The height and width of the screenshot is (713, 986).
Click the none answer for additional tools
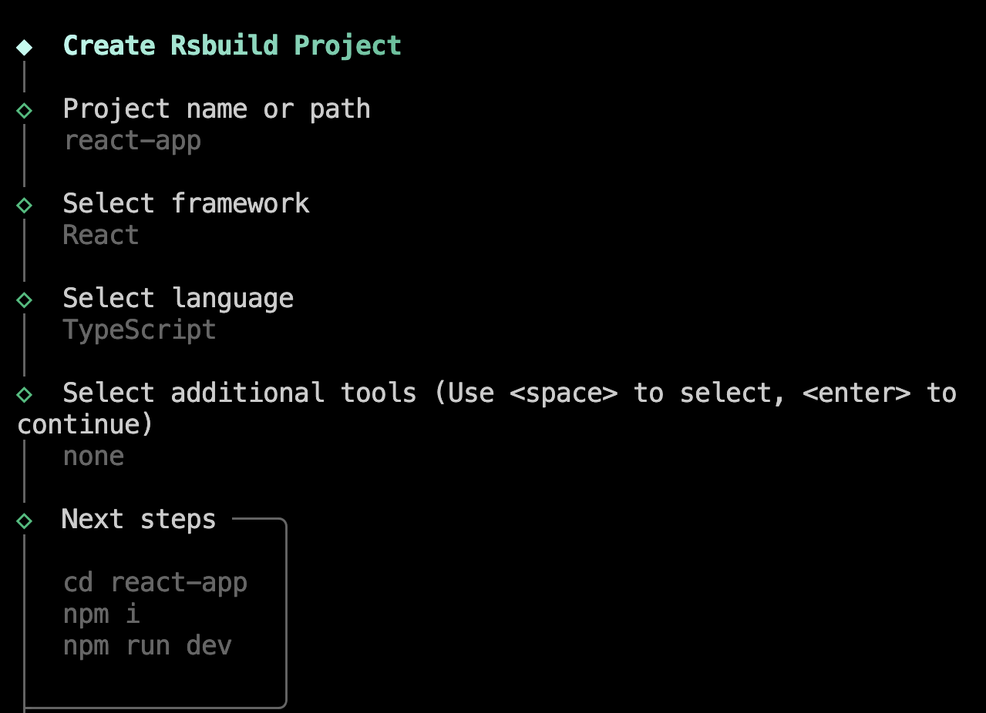point(93,457)
